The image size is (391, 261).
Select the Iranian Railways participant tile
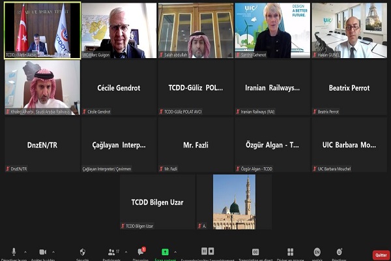272,87
